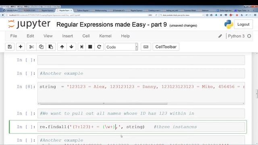
Task: Open the Cell menu
Action: click(86, 36)
